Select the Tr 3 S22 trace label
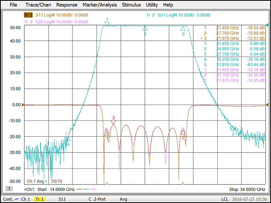271x203 pixels. tap(56, 22)
